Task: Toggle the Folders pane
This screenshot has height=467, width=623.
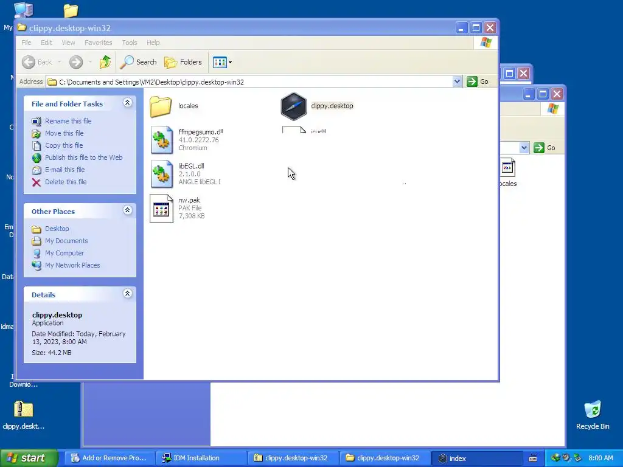Action: coord(183,62)
